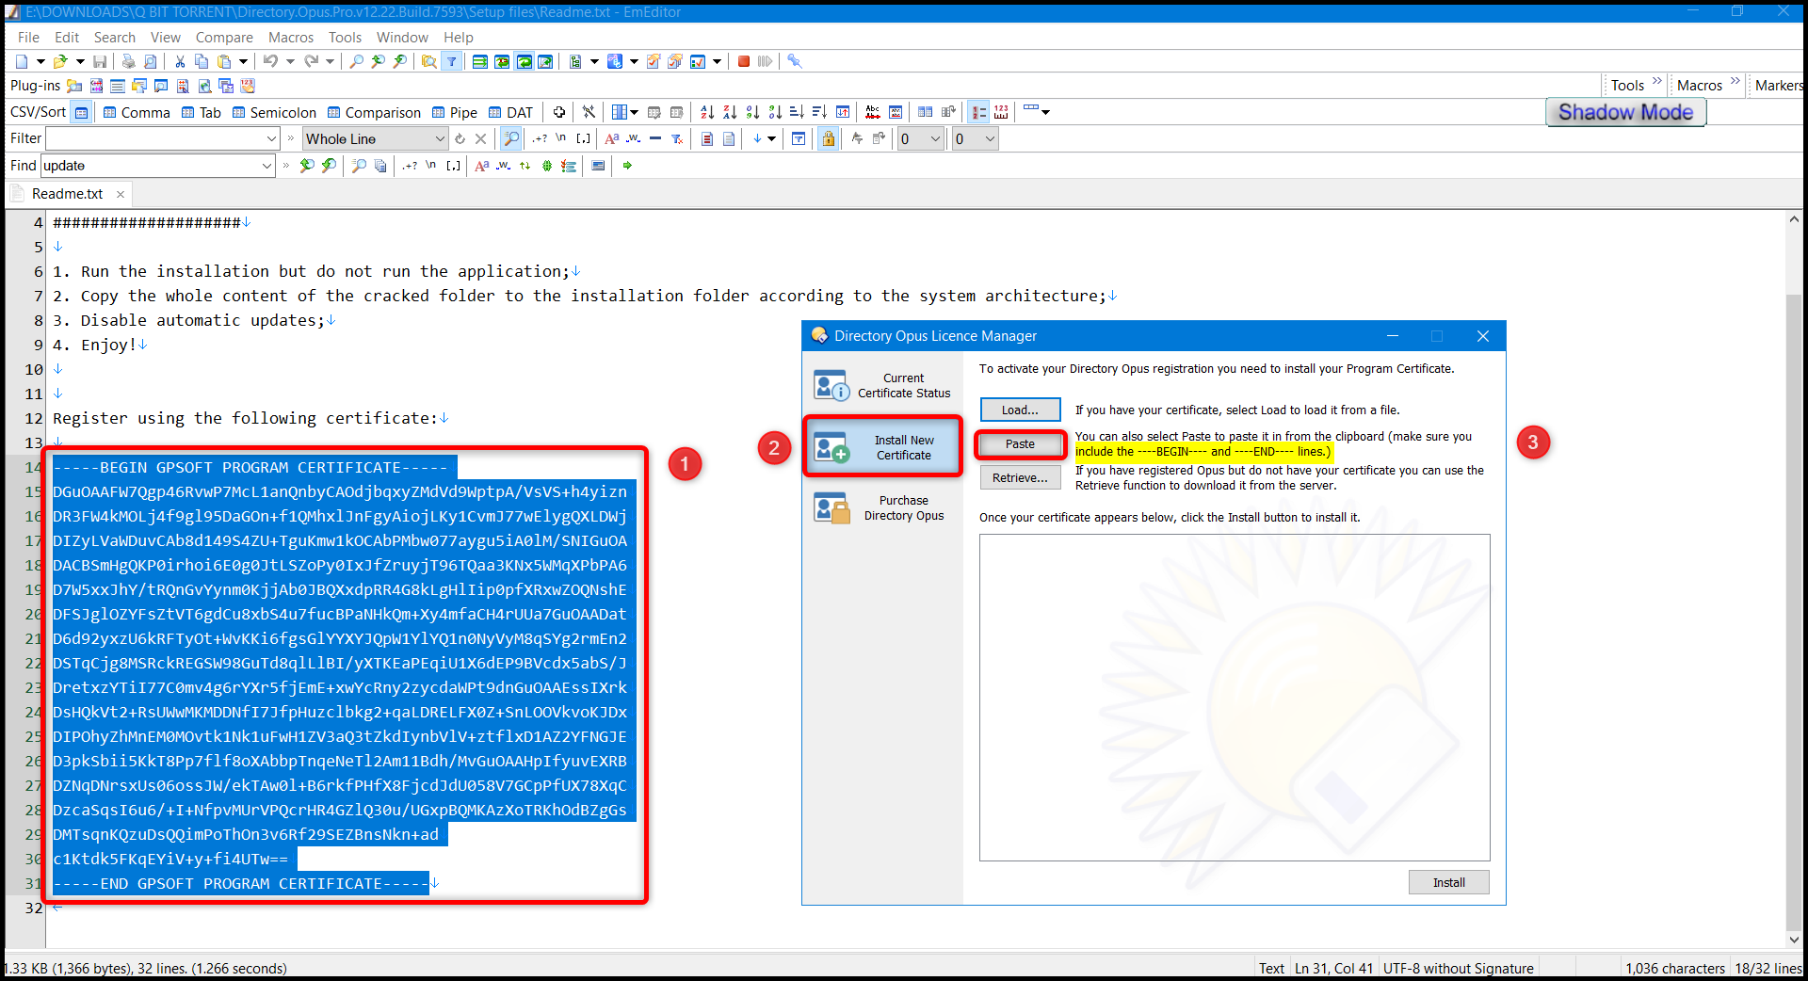Toggle Line Numbers display button

tap(979, 112)
